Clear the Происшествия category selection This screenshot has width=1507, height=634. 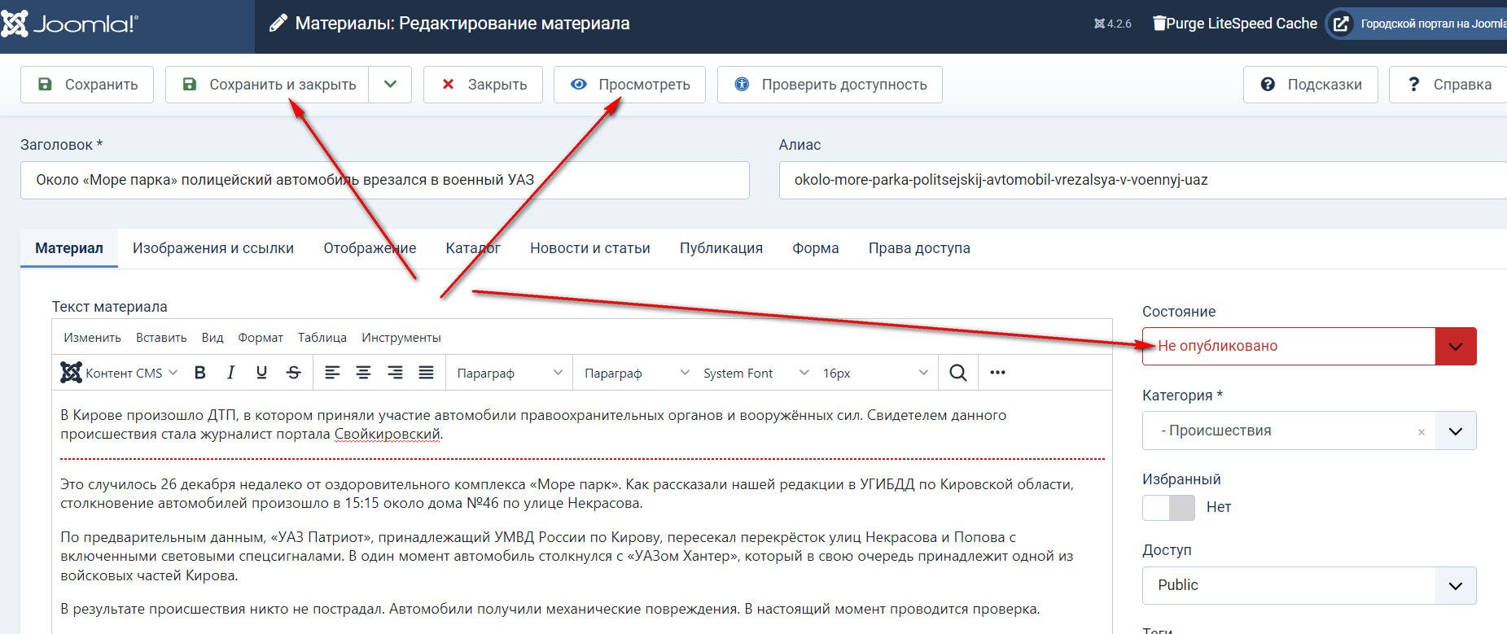(x=1421, y=432)
